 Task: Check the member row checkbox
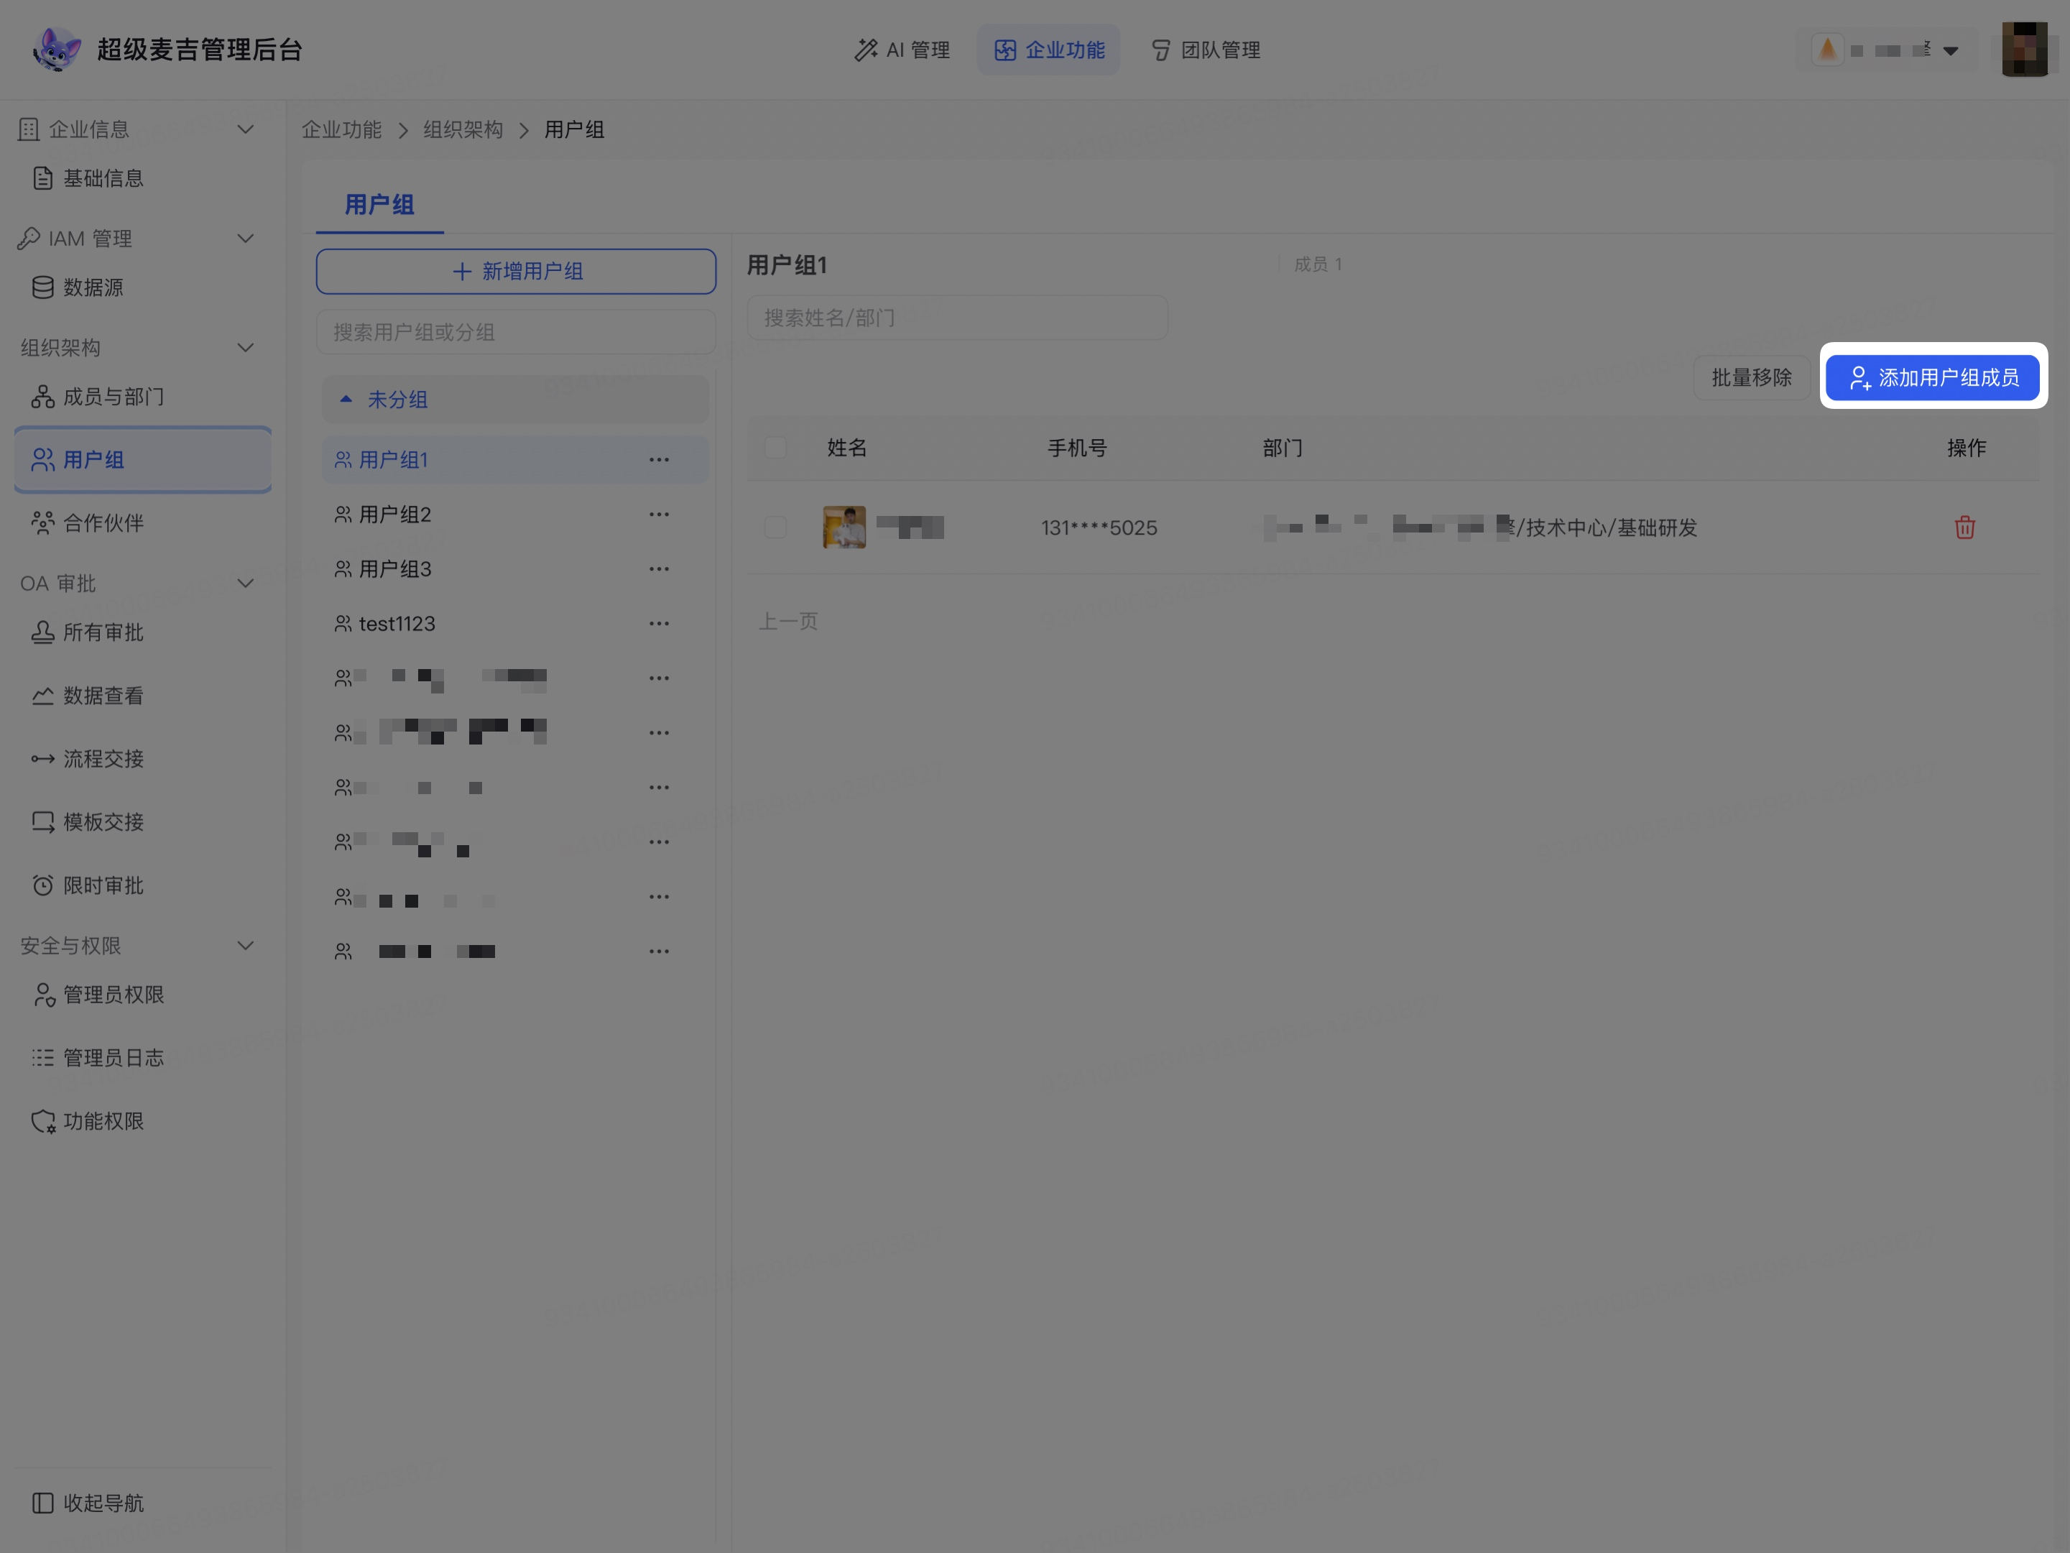pyautogui.click(x=775, y=527)
